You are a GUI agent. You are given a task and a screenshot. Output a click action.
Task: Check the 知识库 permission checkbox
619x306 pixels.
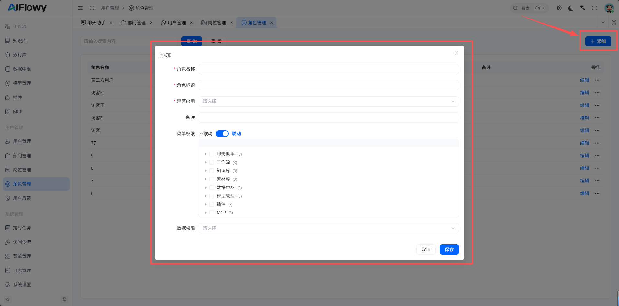pyautogui.click(x=212, y=171)
